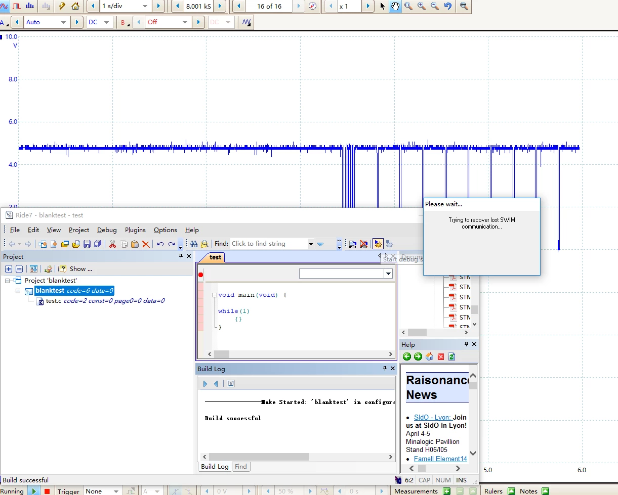Click the expand all plus icon in Project panel
The image size is (618, 495).
point(9,269)
